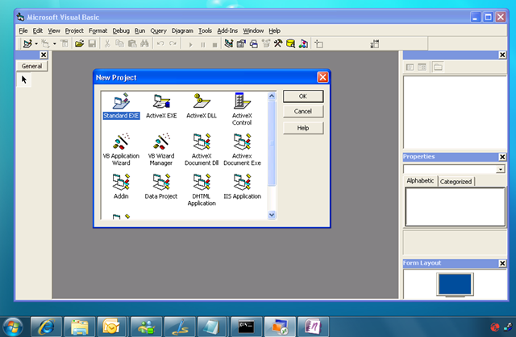This screenshot has width=516, height=337.
Task: Click the Copy toolbar icon
Action: (x=119, y=43)
